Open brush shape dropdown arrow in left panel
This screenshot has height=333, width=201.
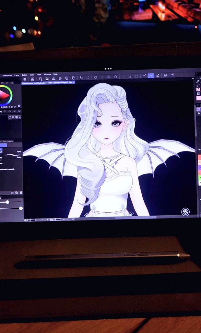pyautogui.click(x=19, y=117)
